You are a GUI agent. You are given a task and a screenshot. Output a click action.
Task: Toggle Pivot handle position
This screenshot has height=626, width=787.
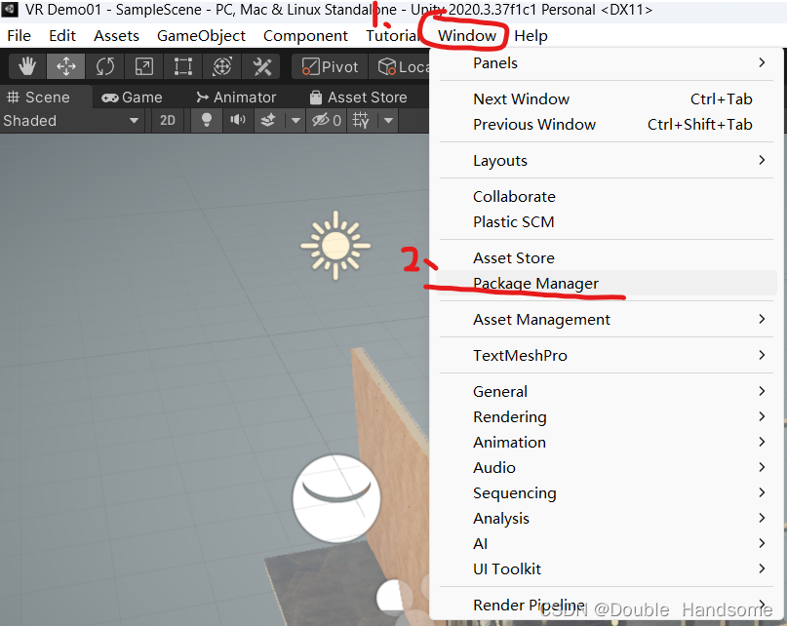click(331, 66)
